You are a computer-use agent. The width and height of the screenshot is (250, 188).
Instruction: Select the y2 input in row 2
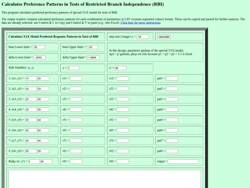[43, 89]
